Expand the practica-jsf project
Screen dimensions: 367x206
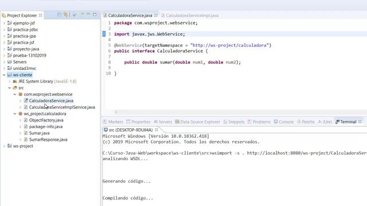[x=4, y=42]
